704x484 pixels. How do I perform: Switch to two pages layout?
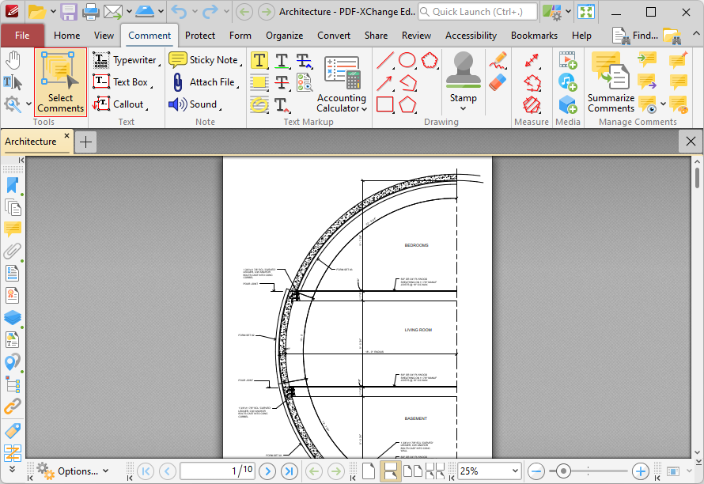413,471
